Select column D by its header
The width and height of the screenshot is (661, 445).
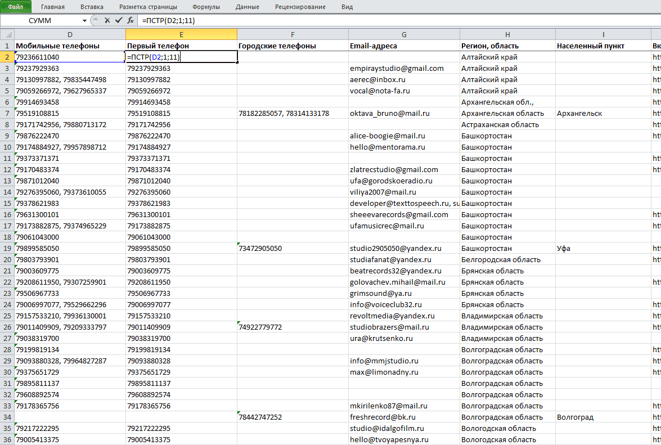tap(70, 34)
